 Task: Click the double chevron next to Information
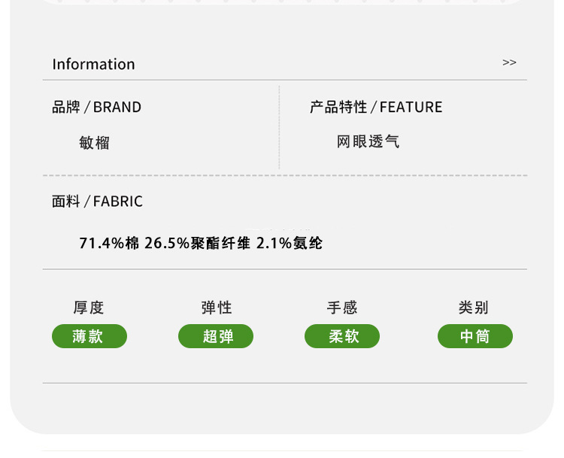(509, 62)
